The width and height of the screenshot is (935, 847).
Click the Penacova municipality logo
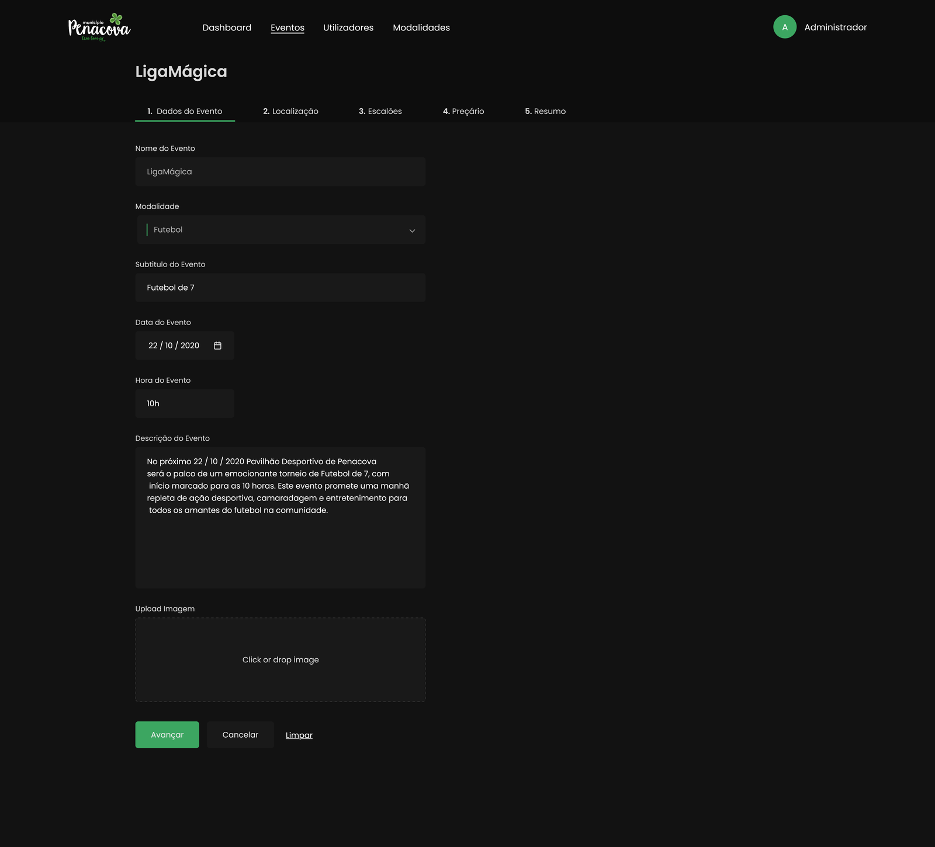pos(99,27)
